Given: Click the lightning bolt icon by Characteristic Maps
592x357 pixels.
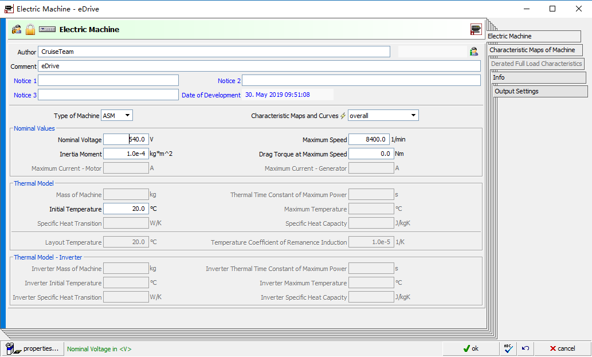Looking at the screenshot, I should pos(343,116).
